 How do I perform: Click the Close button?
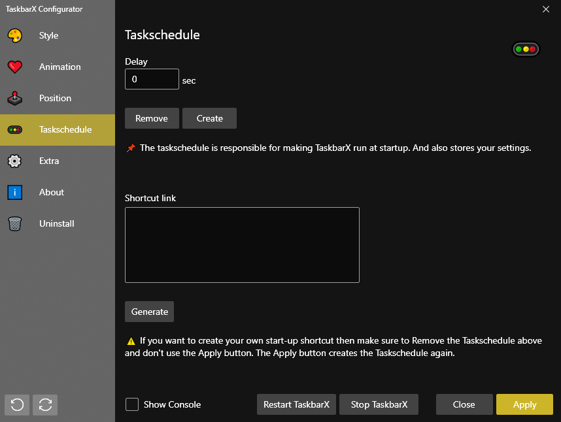pyautogui.click(x=464, y=404)
